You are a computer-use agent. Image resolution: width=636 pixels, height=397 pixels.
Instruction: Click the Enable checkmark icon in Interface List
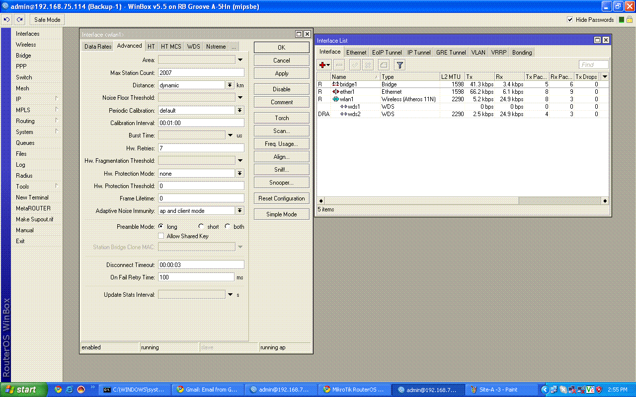tap(355, 65)
